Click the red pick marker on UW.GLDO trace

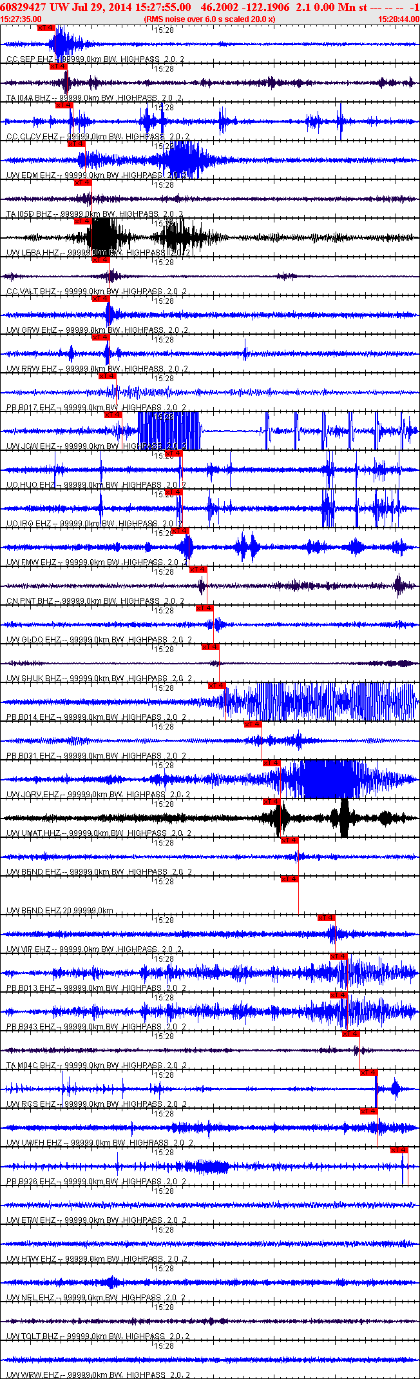click(205, 608)
